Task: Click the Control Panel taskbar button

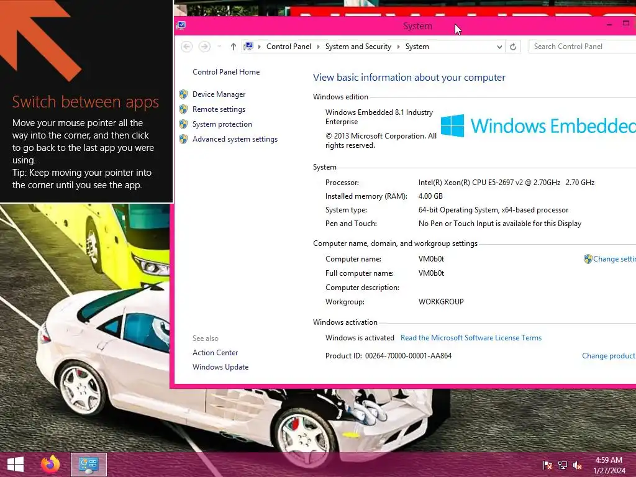Action: pos(89,465)
